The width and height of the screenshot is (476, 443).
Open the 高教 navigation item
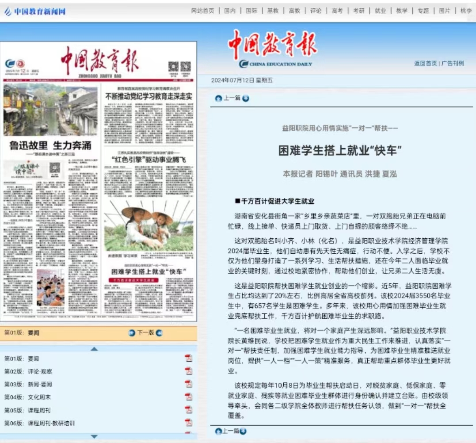point(294,11)
